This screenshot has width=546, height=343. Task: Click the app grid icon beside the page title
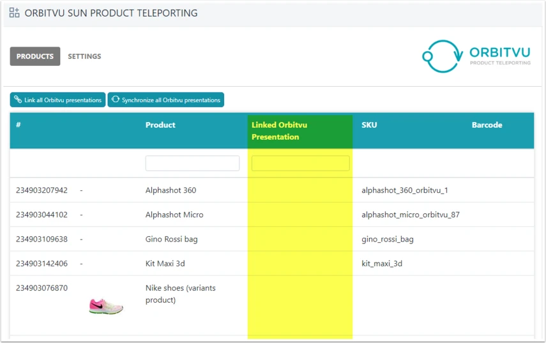pos(14,13)
